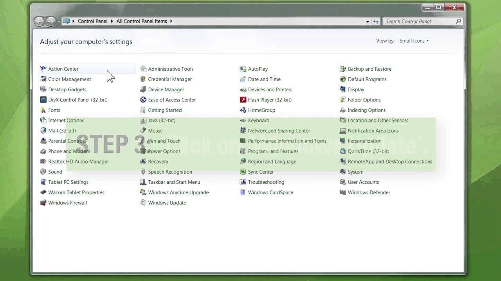Screen dimensions: 501x281
Task: Open the Keyboard settings link
Action: (x=259, y=121)
